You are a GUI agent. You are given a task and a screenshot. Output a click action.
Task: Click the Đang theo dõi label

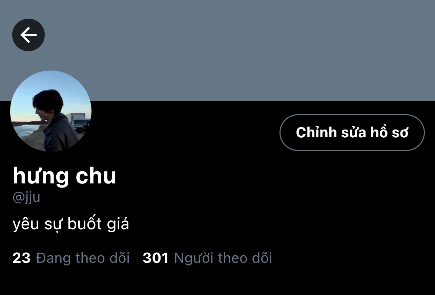click(x=83, y=258)
